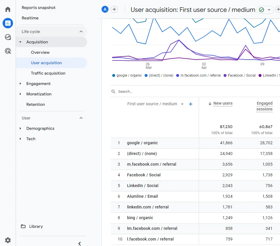Click the 'A' all users segment badge
The height and width of the screenshot is (246, 280).
click(105, 10)
